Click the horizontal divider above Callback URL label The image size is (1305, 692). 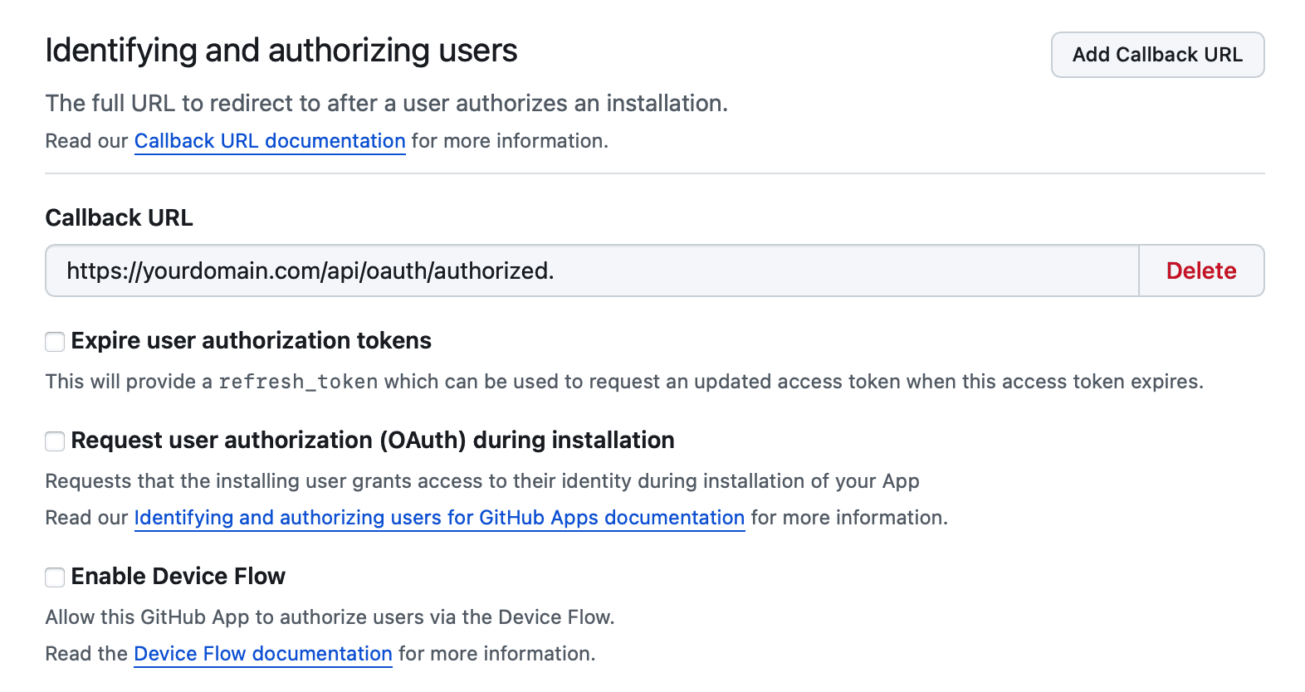pyautogui.click(x=654, y=173)
